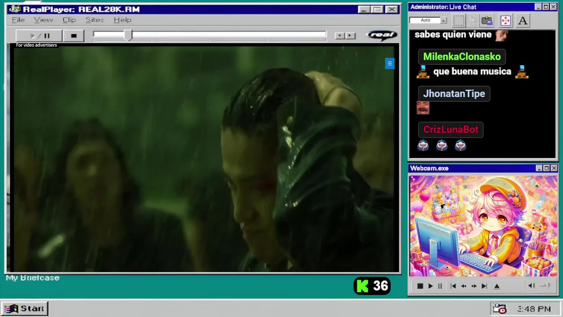
Task: Click the font 'A' icon in Live Chat
Action: (x=523, y=21)
